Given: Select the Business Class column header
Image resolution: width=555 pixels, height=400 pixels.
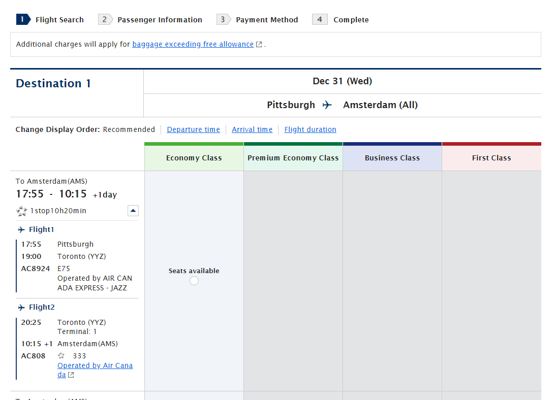Looking at the screenshot, I should [392, 158].
